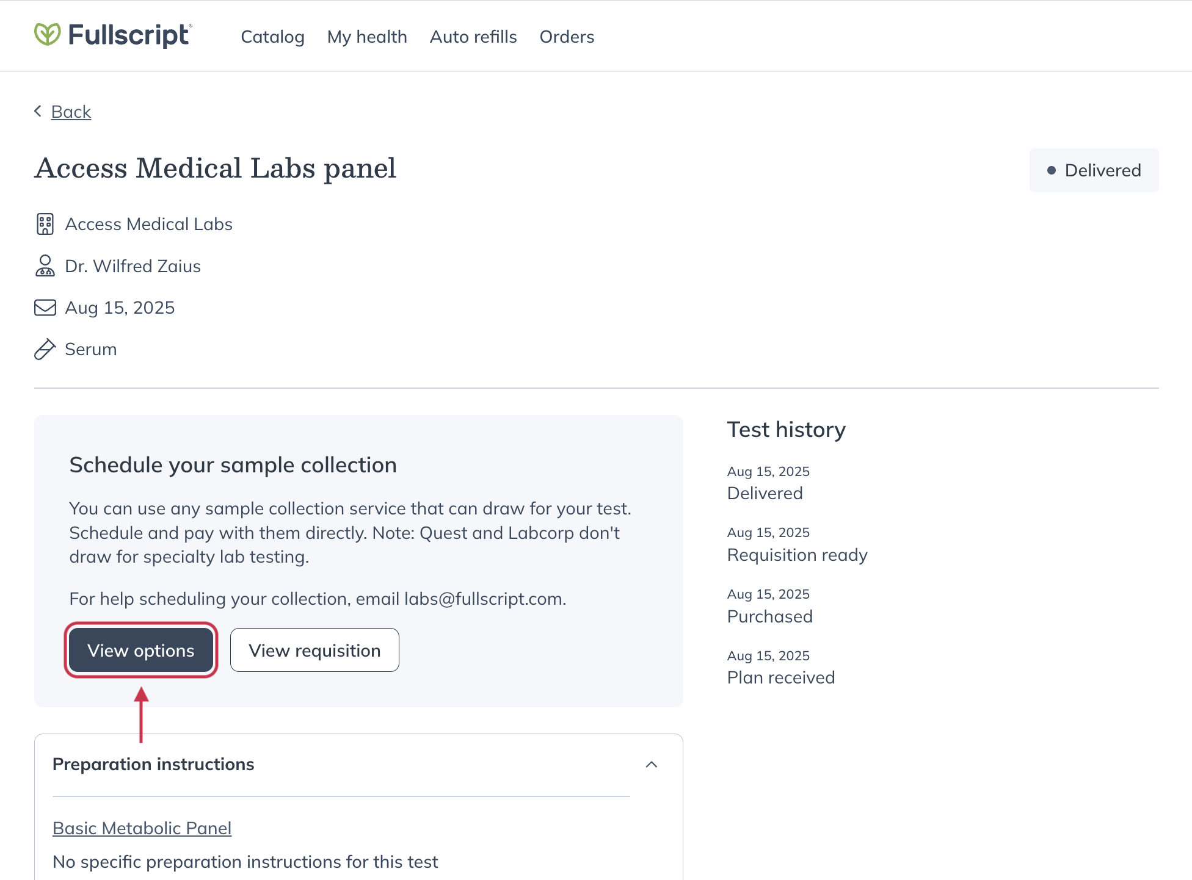
Task: Click the Serum test tube icon
Action: tap(45, 349)
